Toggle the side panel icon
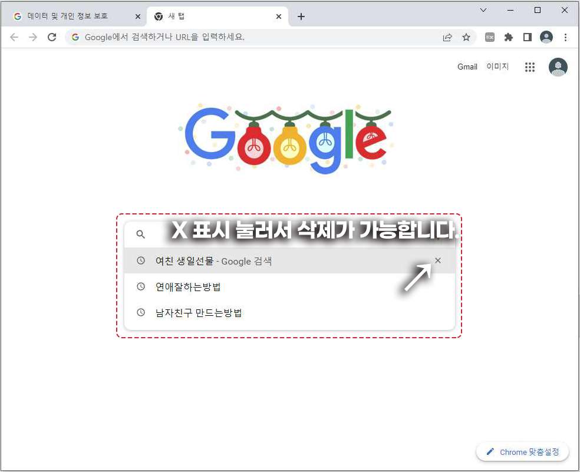The image size is (580, 472). tap(528, 37)
